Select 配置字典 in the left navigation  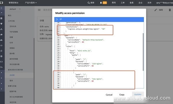click(13, 91)
